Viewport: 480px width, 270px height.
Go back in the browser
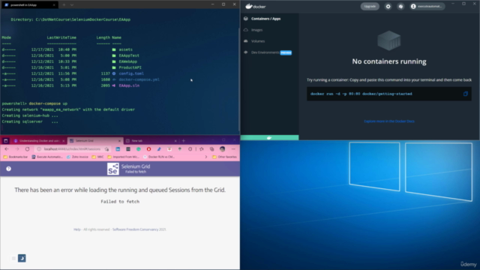(7, 149)
